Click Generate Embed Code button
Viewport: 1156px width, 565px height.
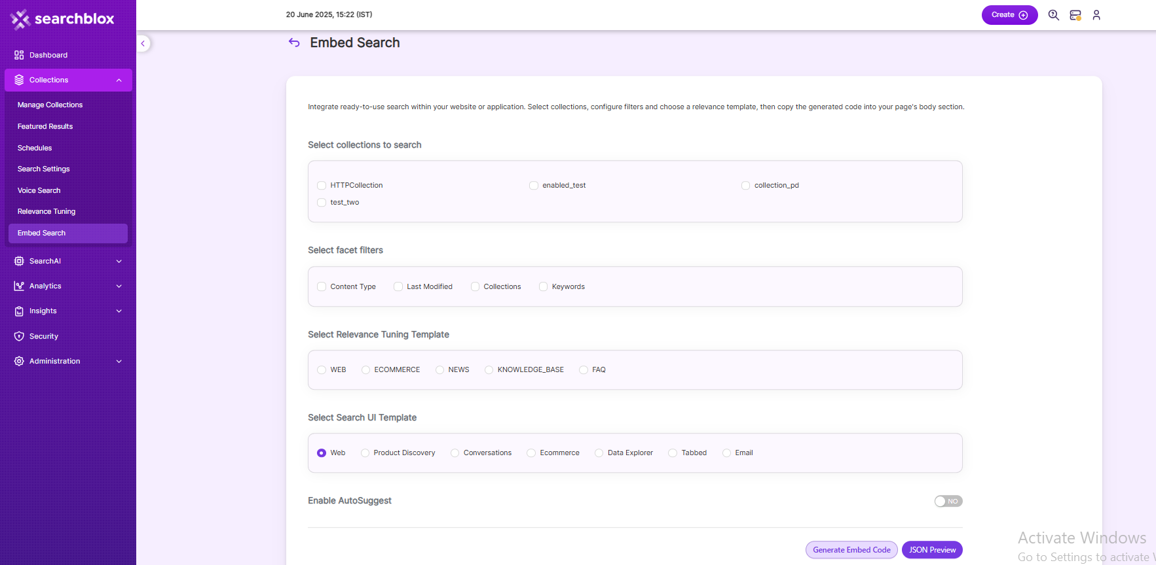(x=851, y=550)
